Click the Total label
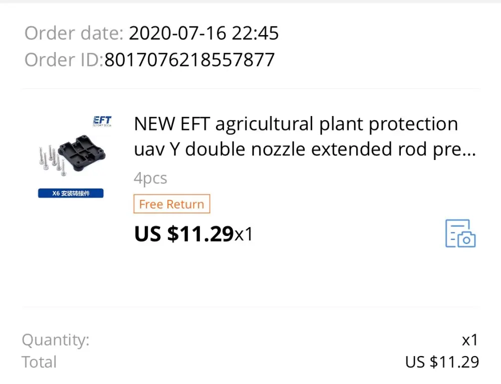501x384 pixels. click(x=39, y=361)
